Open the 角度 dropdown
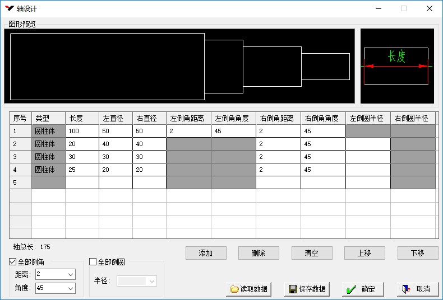 (x=71, y=288)
